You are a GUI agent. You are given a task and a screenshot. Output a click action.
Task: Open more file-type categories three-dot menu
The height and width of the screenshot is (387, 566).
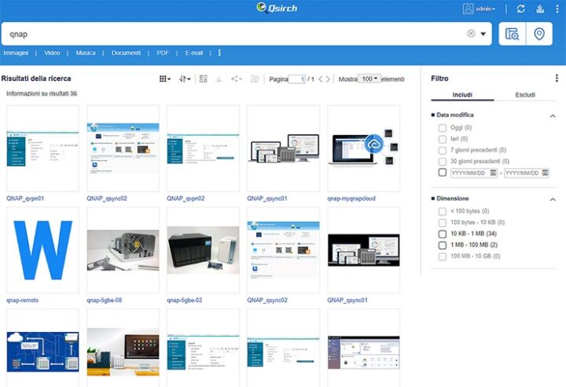pyautogui.click(x=219, y=53)
